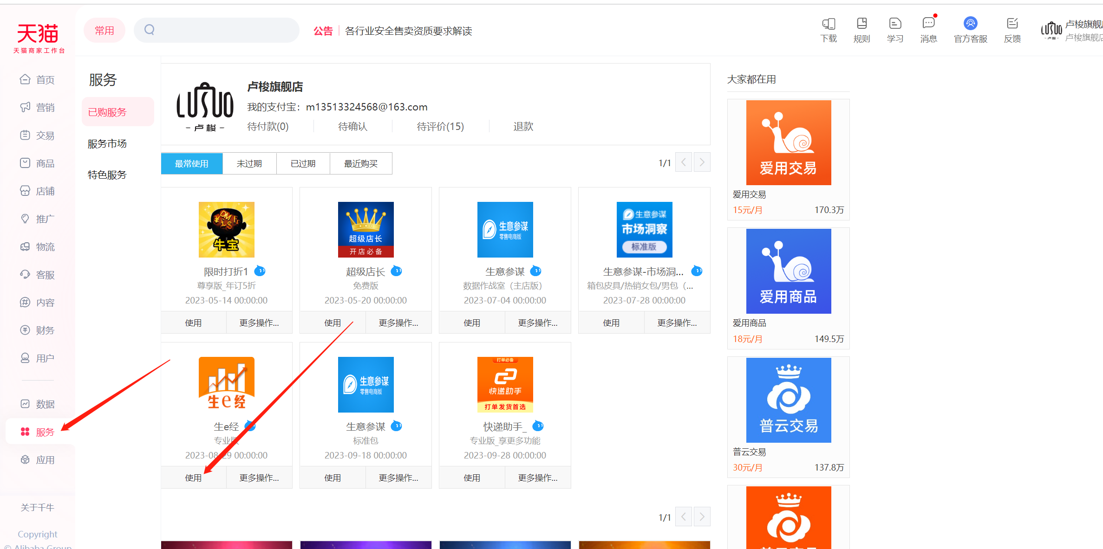Click the 爱用交易 recommended app thumbnail

click(788, 142)
